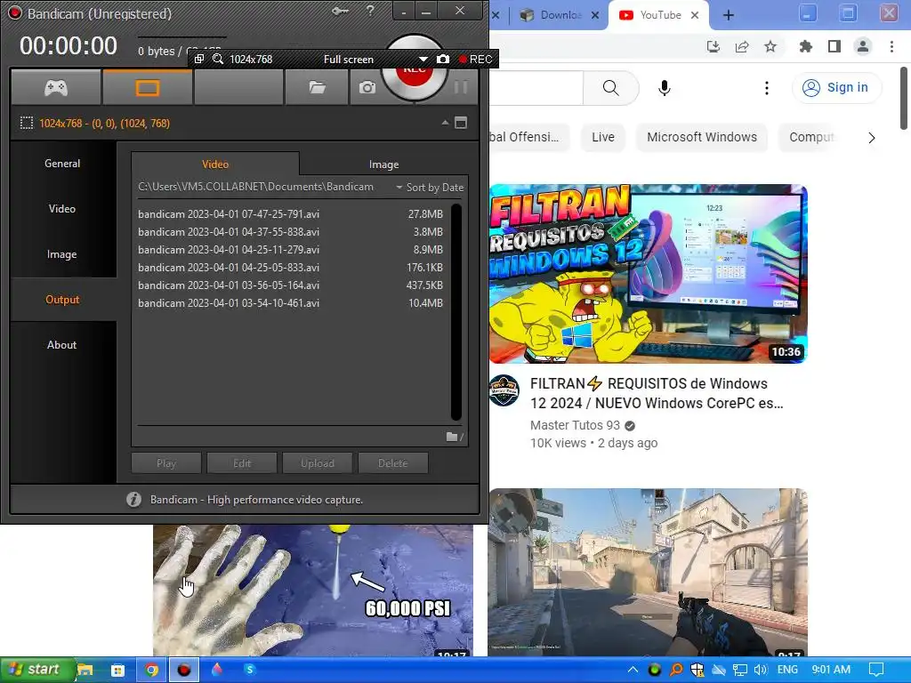
Task: Open the Sort by Date dropdown
Action: coord(430,187)
